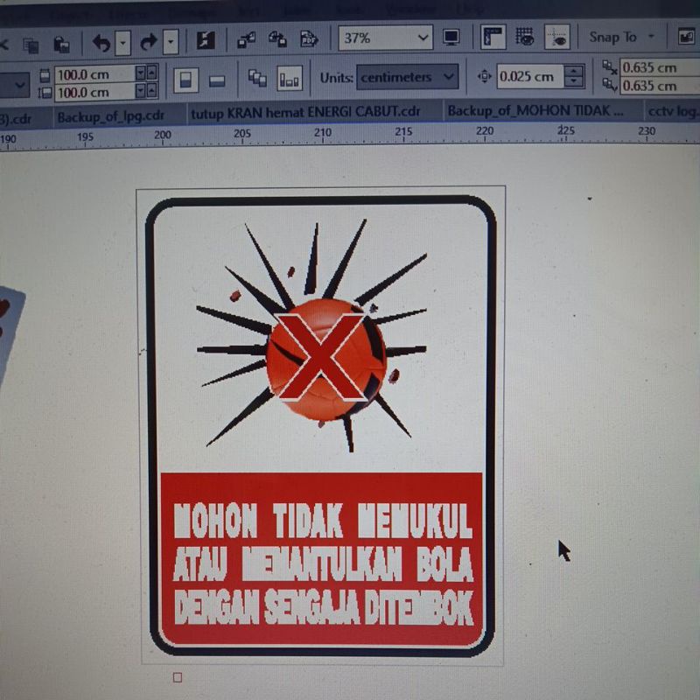The width and height of the screenshot is (700, 700).
Task: Click the Paste clipboard icon
Action: click(x=61, y=43)
